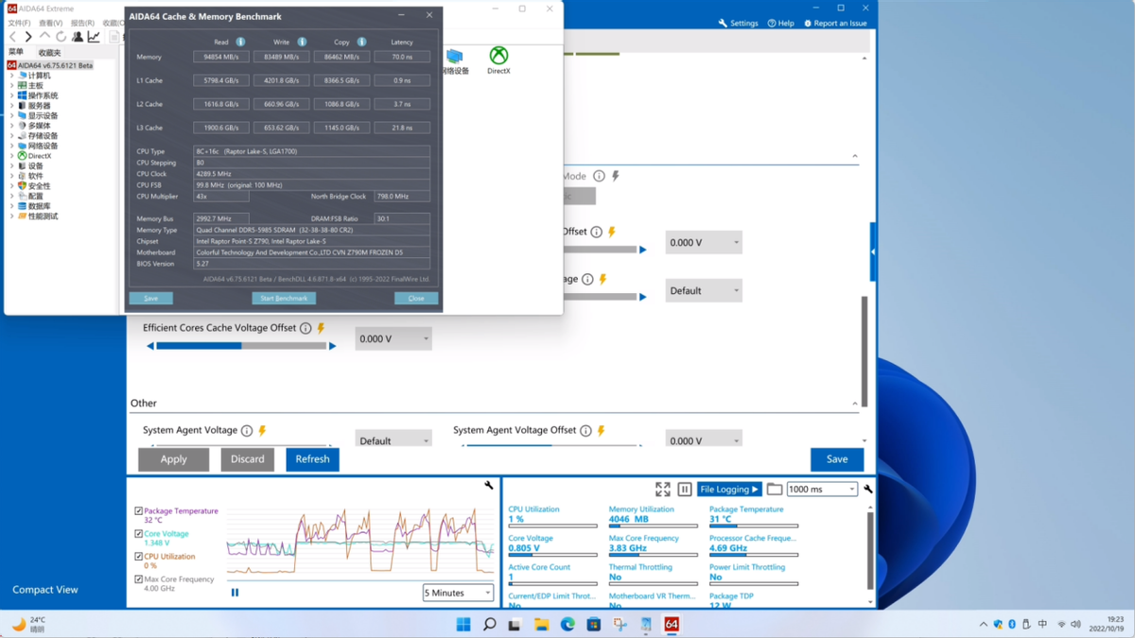Open AIDA64 graph chart toolbar icon
This screenshot has width=1135, height=638.
(x=94, y=37)
